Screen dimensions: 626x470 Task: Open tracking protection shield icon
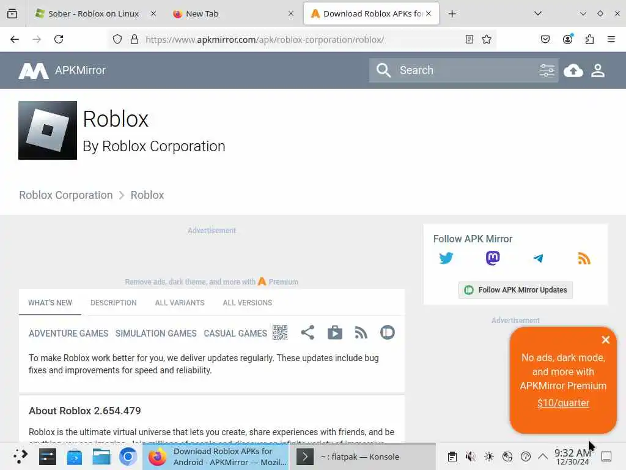(117, 39)
